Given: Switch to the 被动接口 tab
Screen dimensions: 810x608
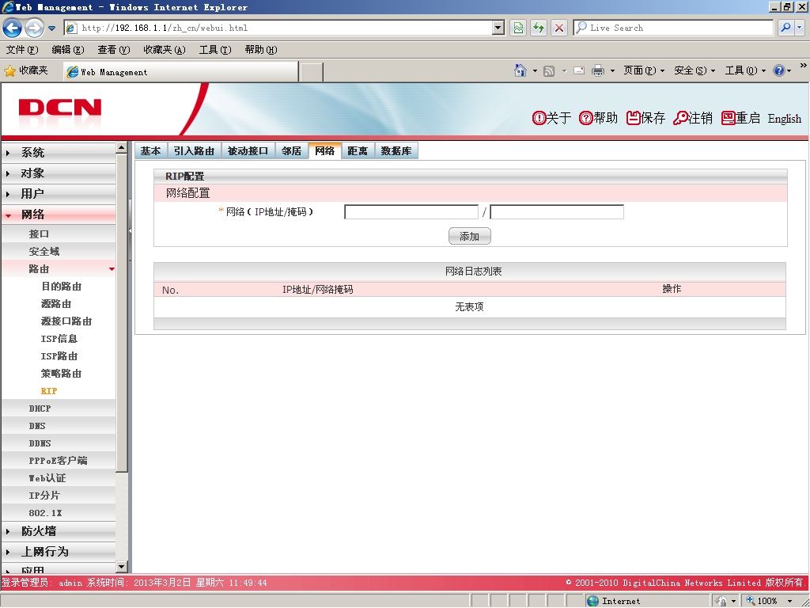Looking at the screenshot, I should click(x=248, y=151).
